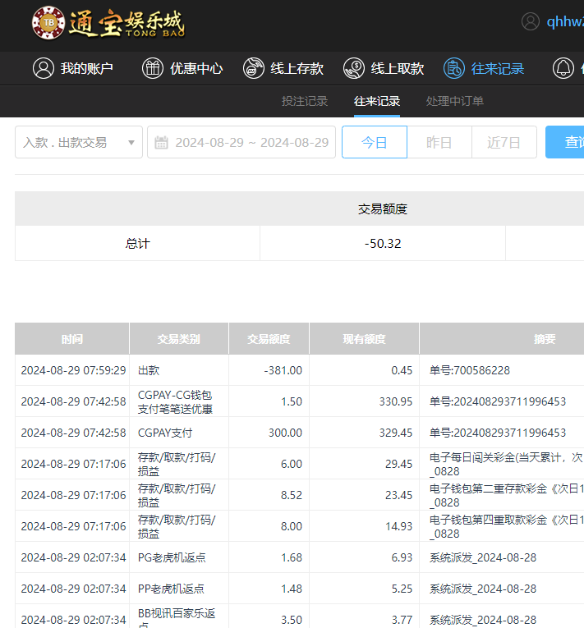Viewport: 584px width, 628px height.
Task: Switch to 投注记录 tab
Action: click(x=305, y=101)
